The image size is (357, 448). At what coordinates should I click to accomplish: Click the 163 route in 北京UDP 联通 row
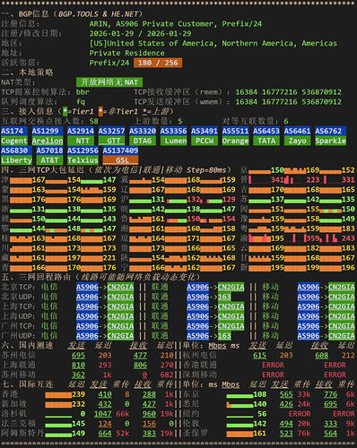point(224,297)
